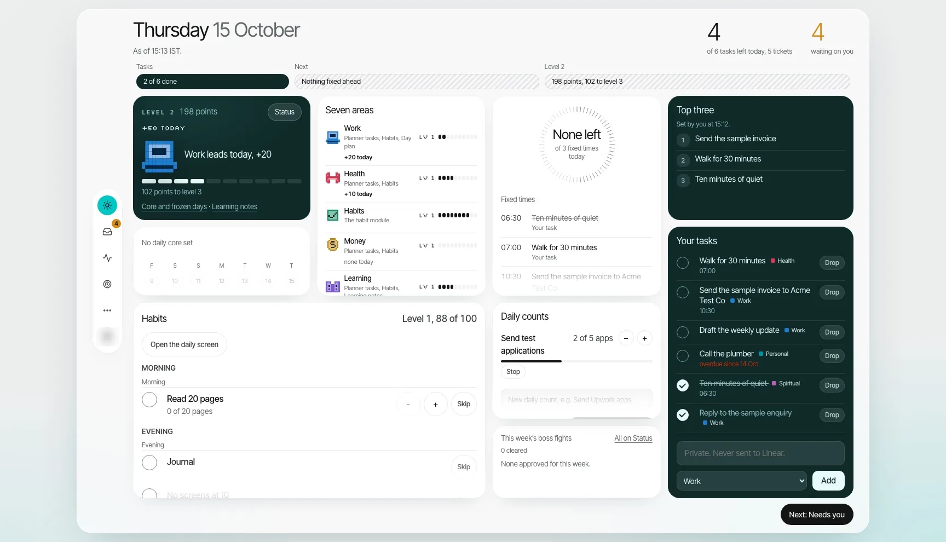Screen dimensions: 946x542
Task: Drop the Call the plumber task
Action: tap(832, 356)
